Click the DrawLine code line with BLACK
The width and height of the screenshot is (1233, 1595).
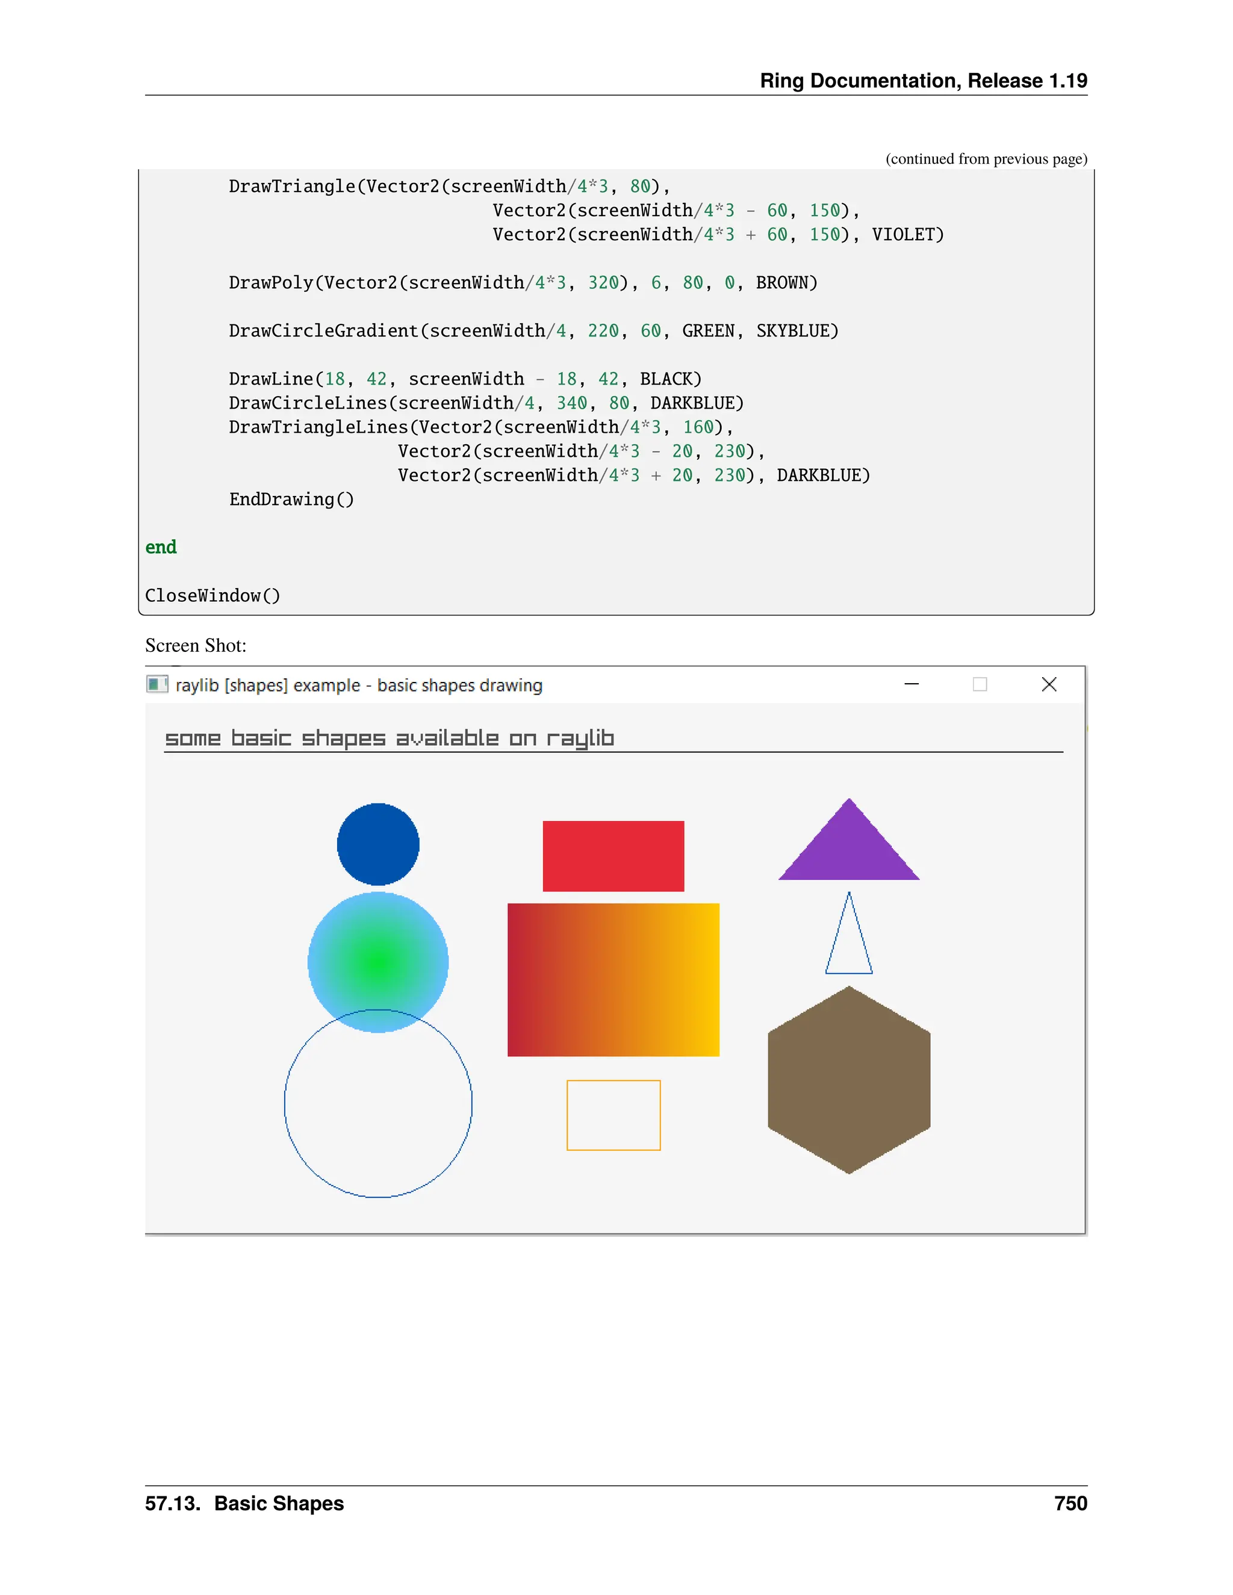point(465,379)
